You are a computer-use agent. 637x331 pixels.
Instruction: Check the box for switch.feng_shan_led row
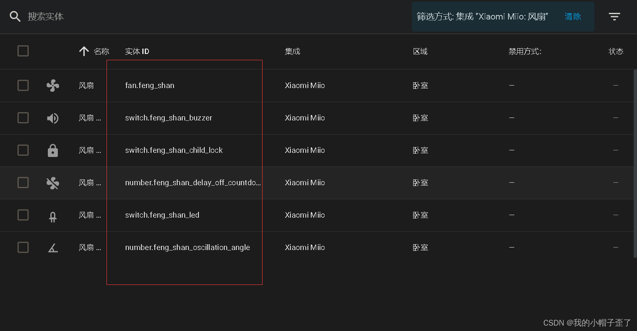[23, 215]
